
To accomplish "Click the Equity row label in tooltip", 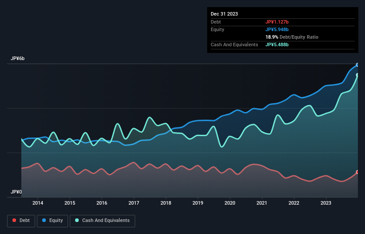I will pyautogui.click(x=217, y=29).
